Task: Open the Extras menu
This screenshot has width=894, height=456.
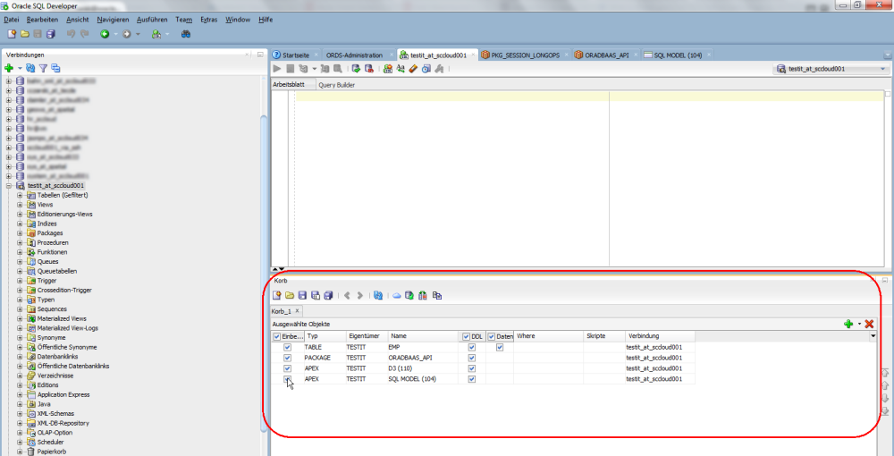Action: 208,20
